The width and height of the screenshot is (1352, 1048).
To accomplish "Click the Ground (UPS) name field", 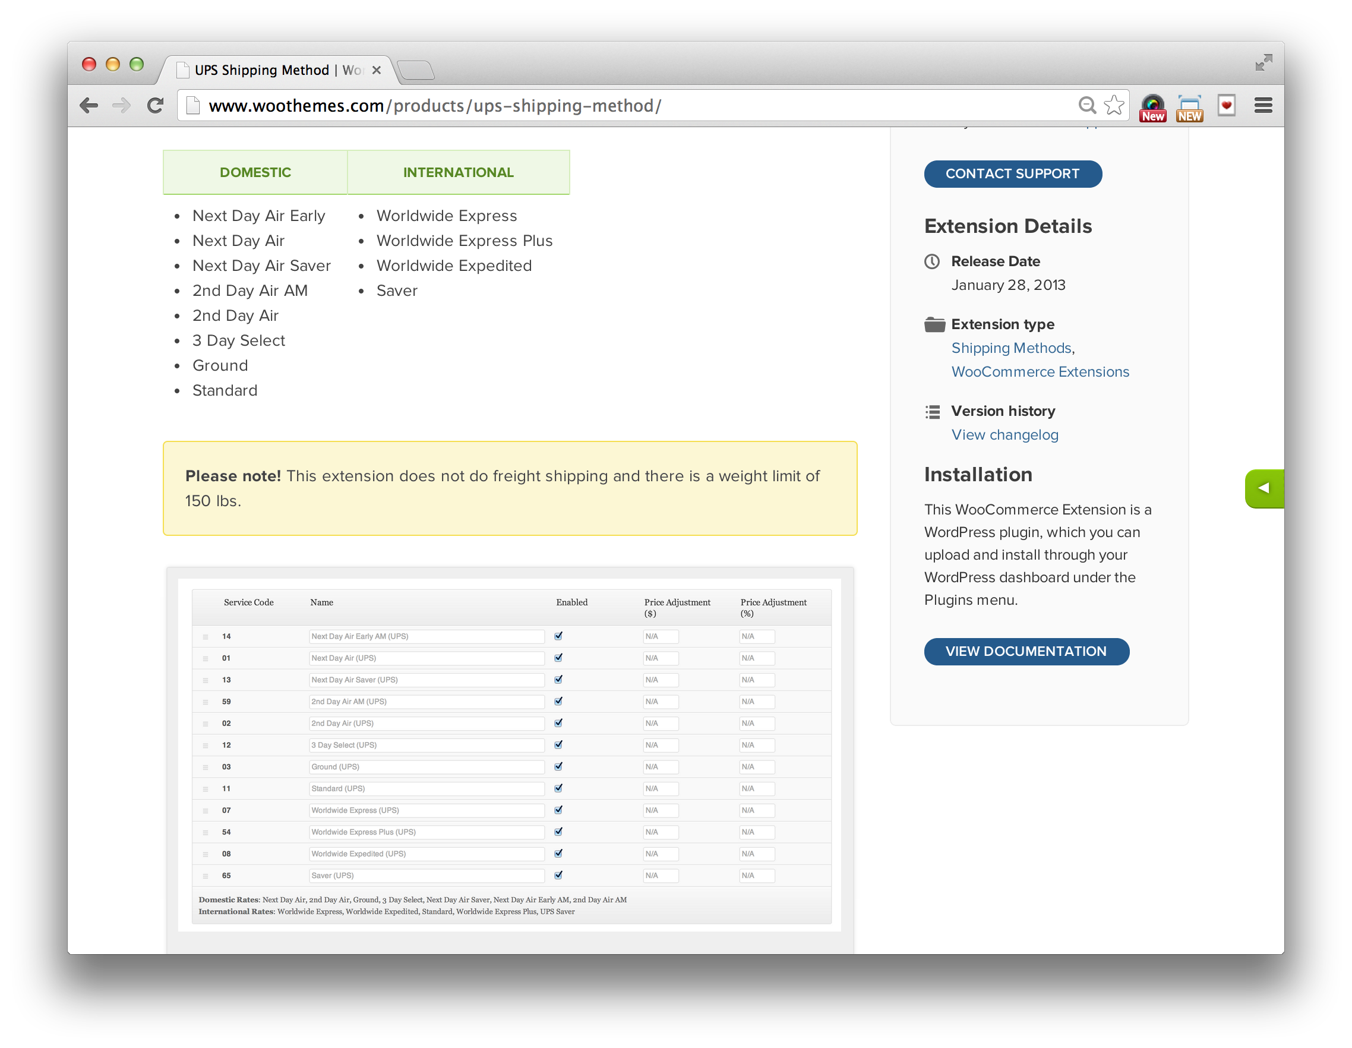I will click(427, 767).
